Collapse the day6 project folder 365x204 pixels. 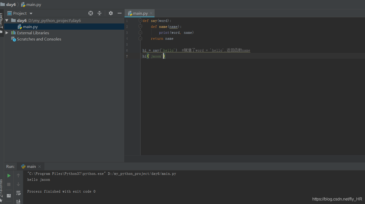[x=6, y=20]
